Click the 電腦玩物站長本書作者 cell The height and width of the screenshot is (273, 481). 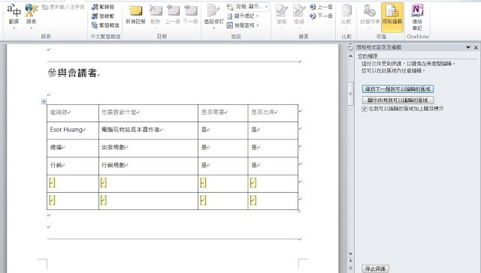148,130
